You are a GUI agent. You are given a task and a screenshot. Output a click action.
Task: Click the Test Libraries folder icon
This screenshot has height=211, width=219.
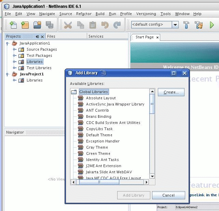click(x=21, y=68)
